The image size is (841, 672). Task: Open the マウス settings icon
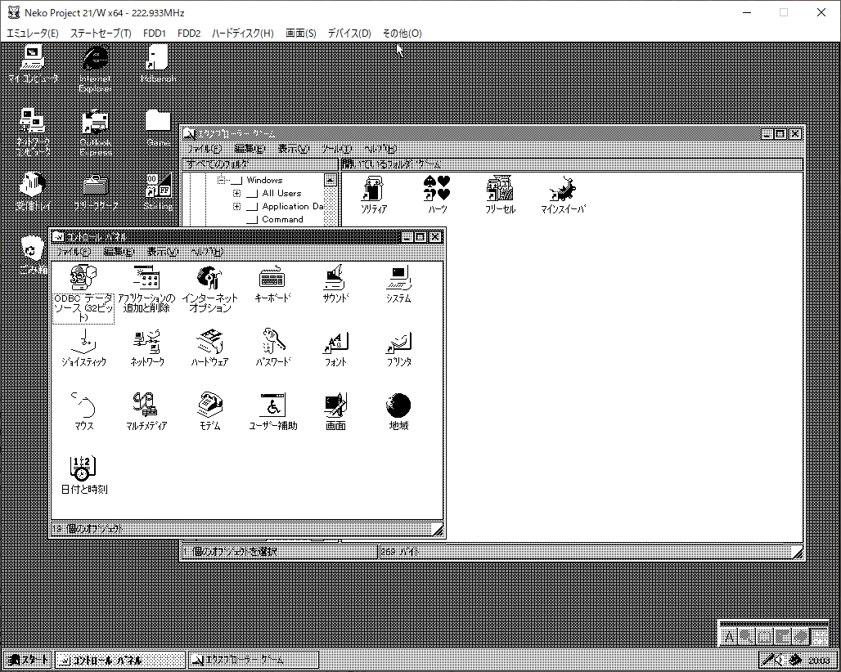[x=83, y=412]
